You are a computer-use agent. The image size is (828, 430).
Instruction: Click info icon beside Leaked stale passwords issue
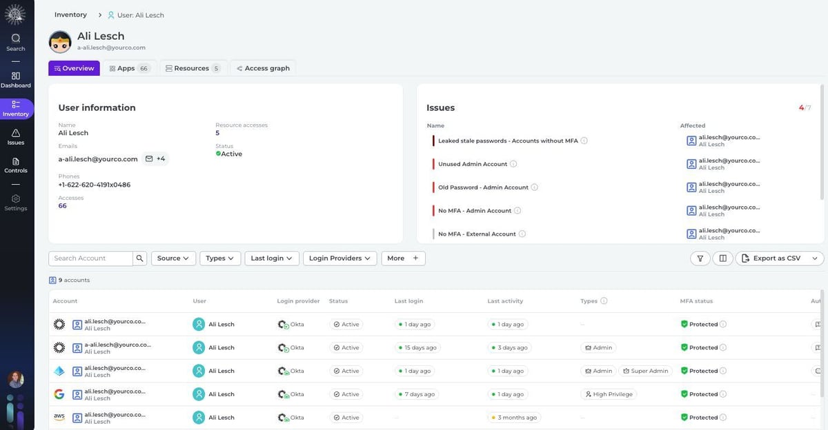(x=584, y=141)
